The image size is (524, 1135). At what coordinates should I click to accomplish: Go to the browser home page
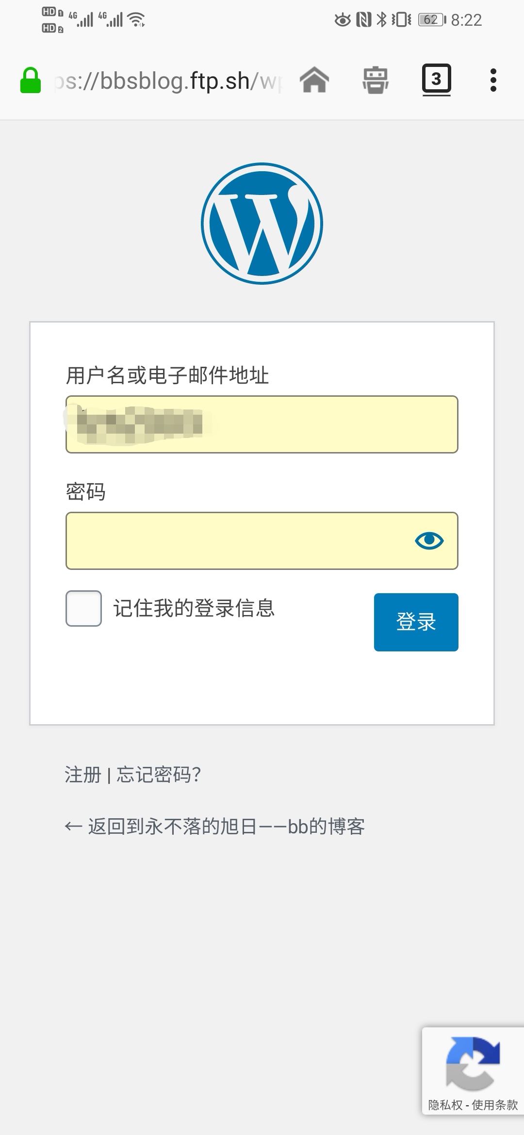(314, 80)
